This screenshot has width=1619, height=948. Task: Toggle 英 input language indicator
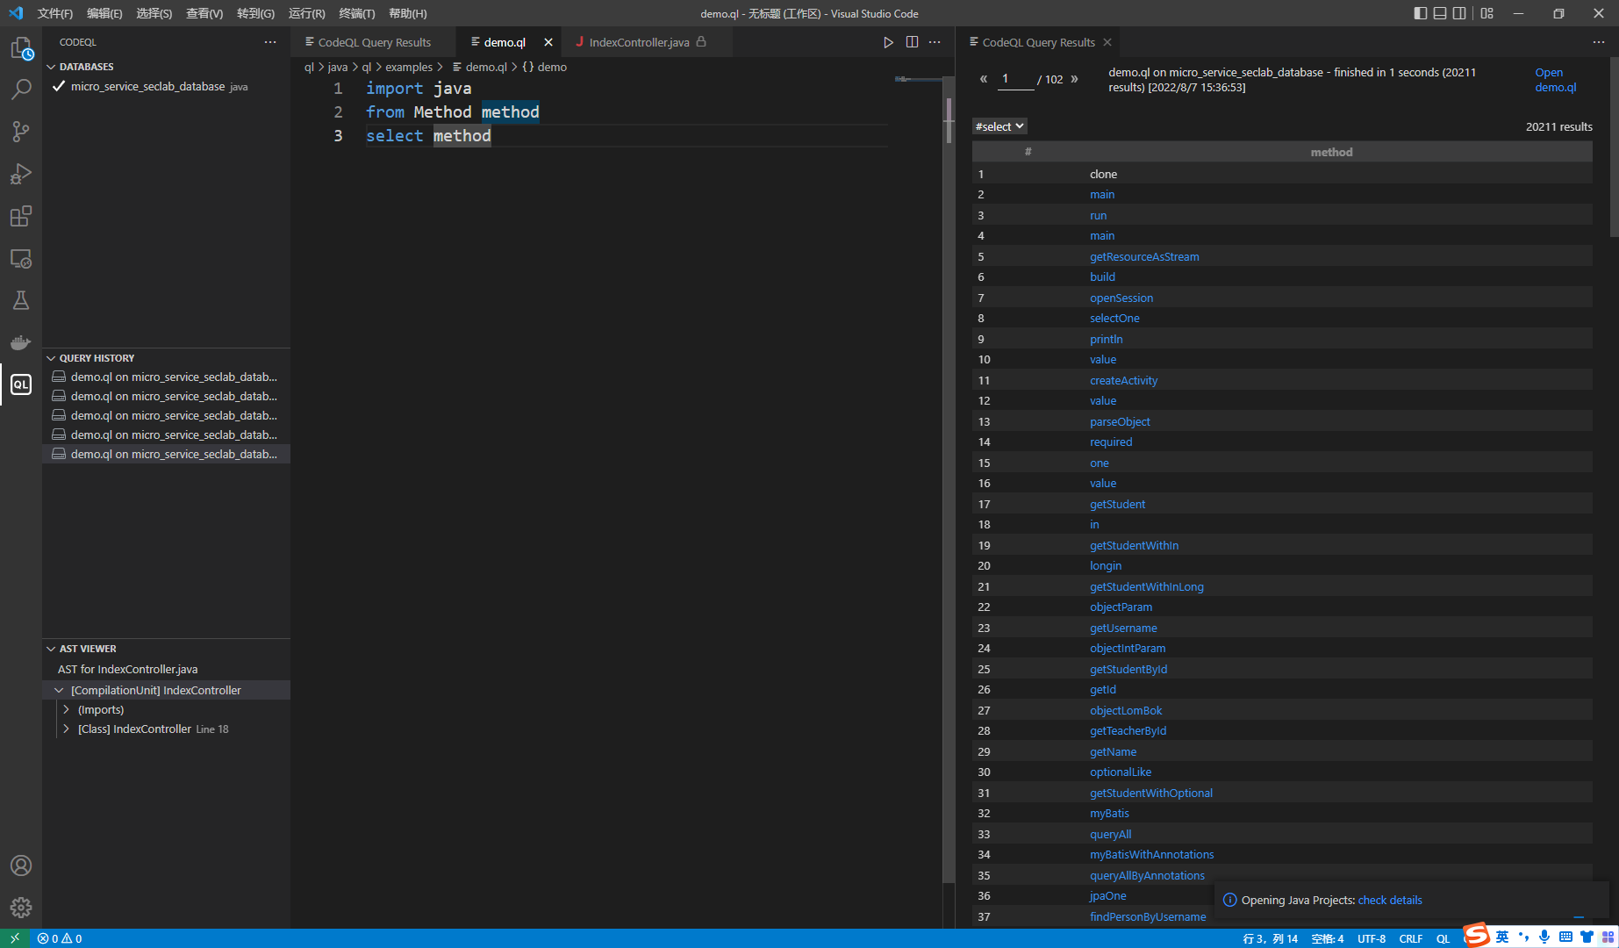coord(1502,937)
